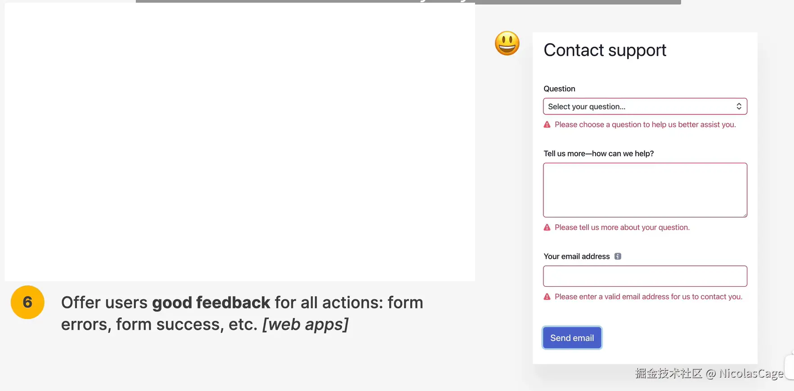The image size is (794, 391).
Task: Focus the email address input field
Action: tap(645, 276)
